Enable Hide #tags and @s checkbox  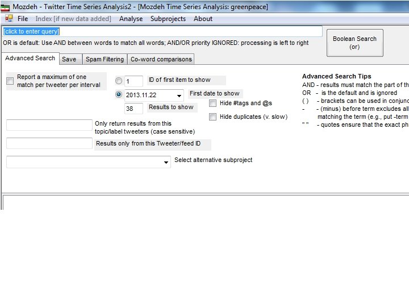click(212, 103)
